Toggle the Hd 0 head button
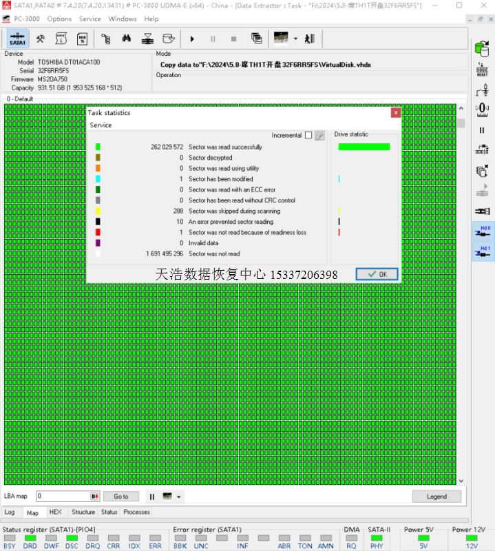Image resolution: width=495 pixels, height=551 pixels. tap(483, 231)
